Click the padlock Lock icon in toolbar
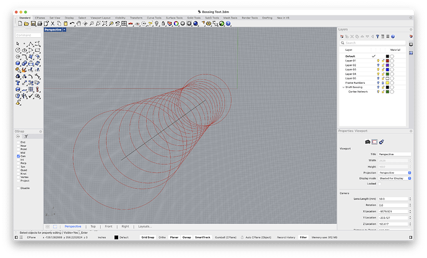This screenshot has height=258, width=427. (x=163, y=24)
